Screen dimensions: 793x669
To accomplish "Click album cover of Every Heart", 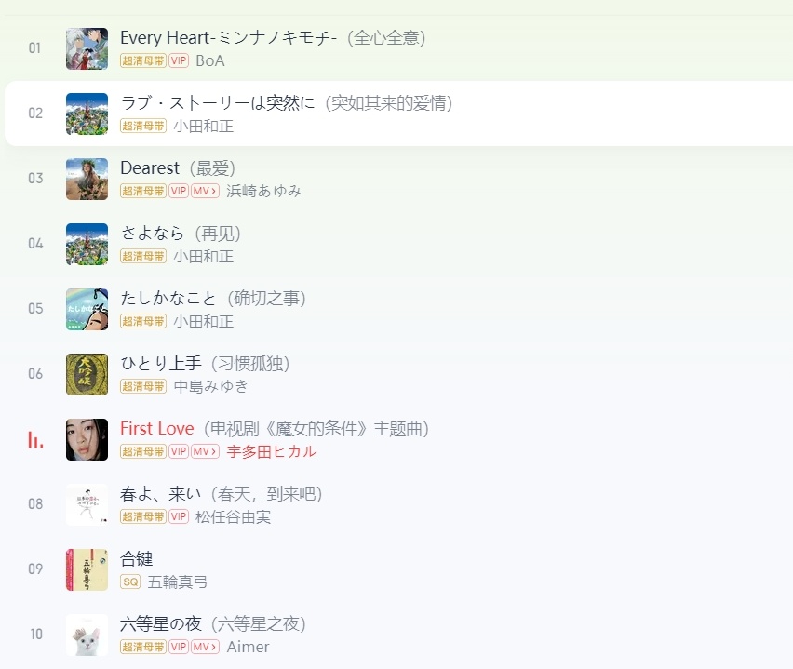I will click(x=87, y=48).
